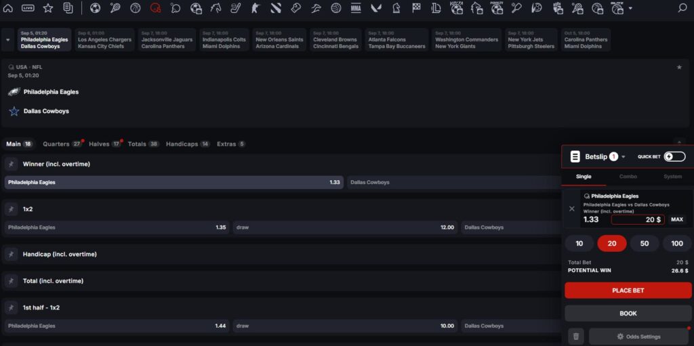Go to the home page icon
Viewport: 694px width, 346px height.
(x=8, y=8)
